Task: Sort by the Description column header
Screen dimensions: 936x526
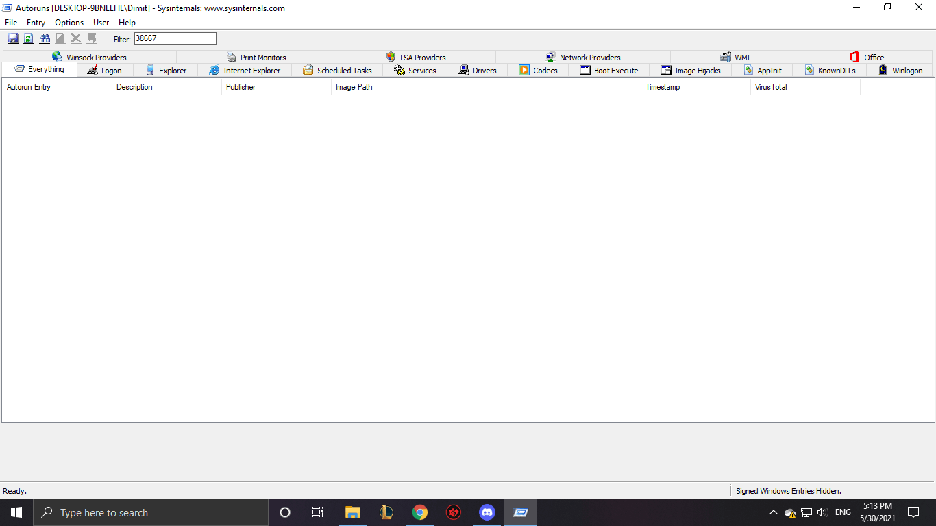Action: pyautogui.click(x=167, y=87)
